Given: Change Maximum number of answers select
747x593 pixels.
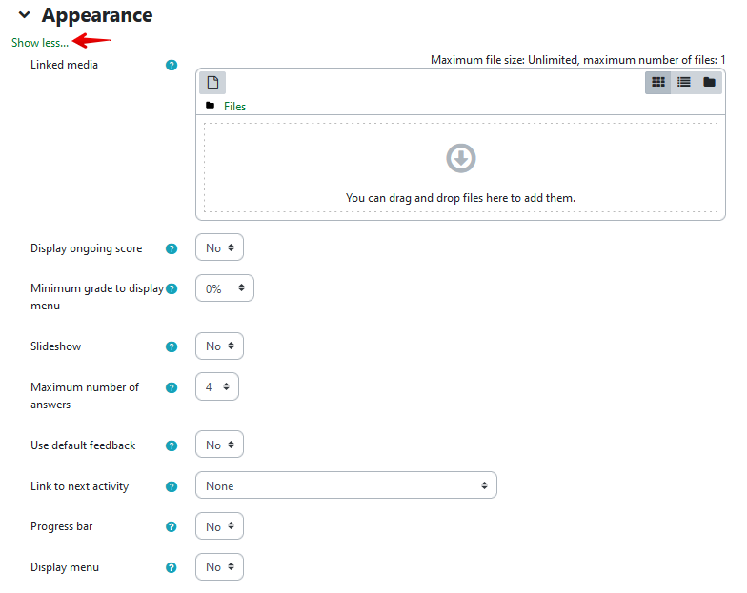Looking at the screenshot, I should pyautogui.click(x=216, y=387).
